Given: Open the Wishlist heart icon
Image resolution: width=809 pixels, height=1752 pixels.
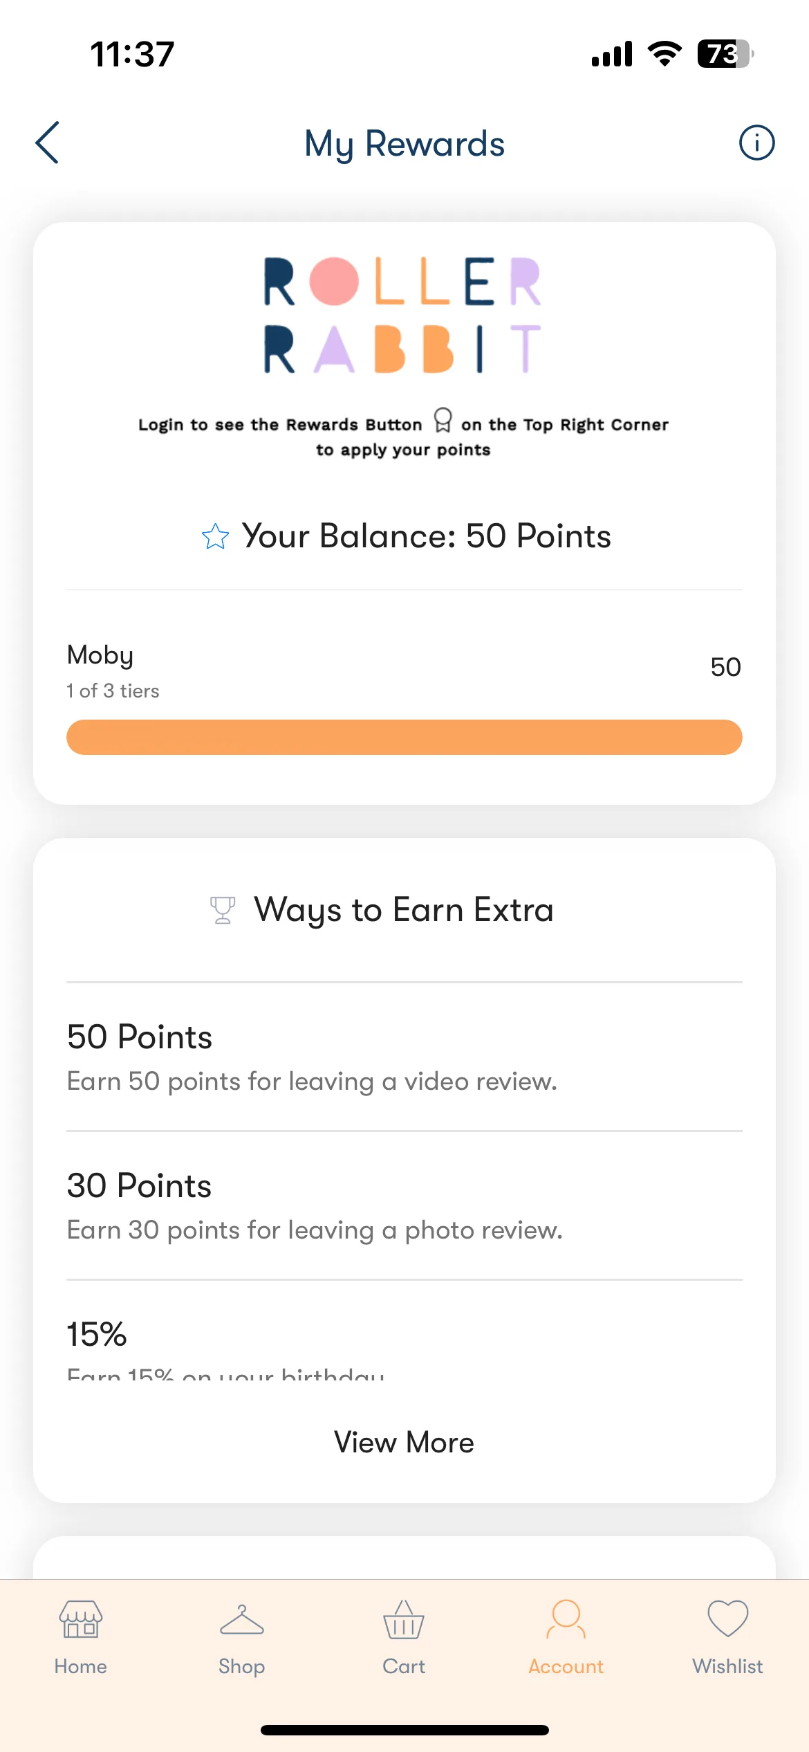Looking at the screenshot, I should point(728,1618).
